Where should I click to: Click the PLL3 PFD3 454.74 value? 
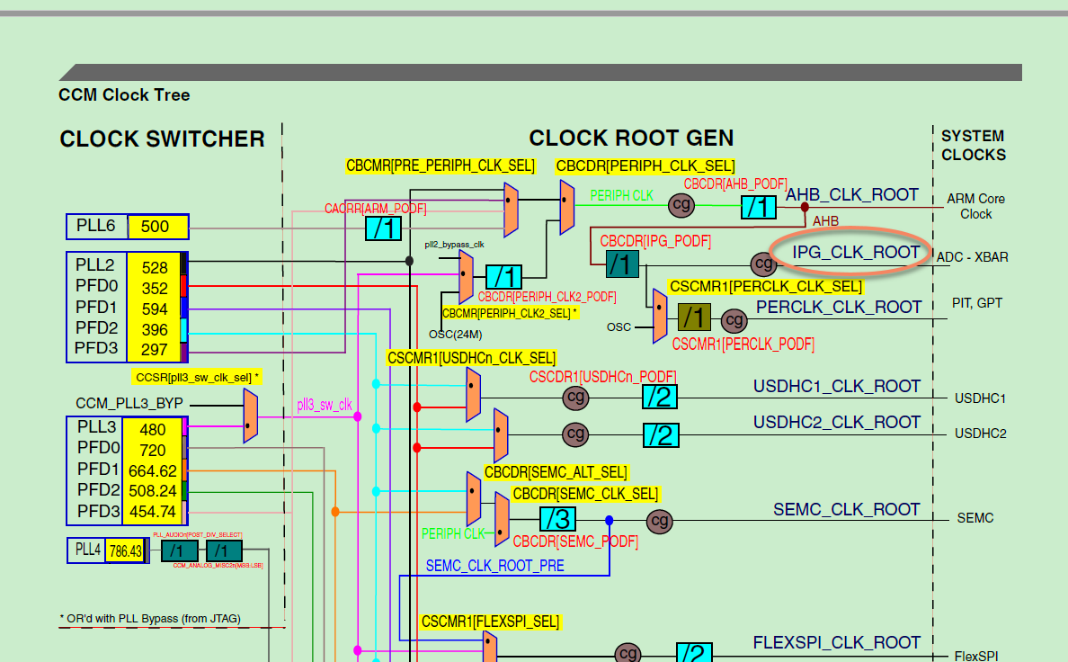(x=153, y=511)
